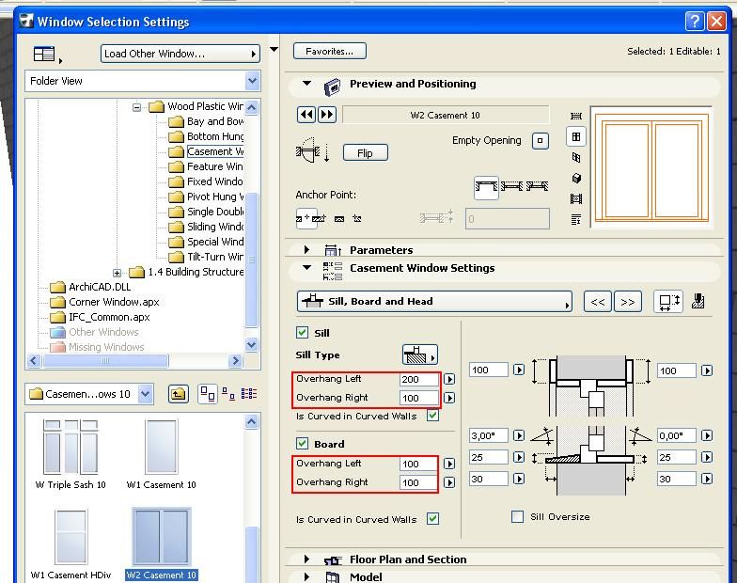Click the up-one-folder icon

179,394
